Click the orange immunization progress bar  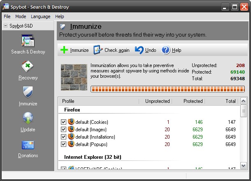point(167,89)
